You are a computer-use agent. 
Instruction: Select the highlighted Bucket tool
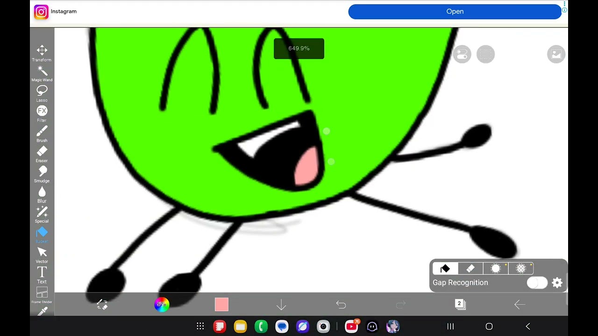pos(42,235)
